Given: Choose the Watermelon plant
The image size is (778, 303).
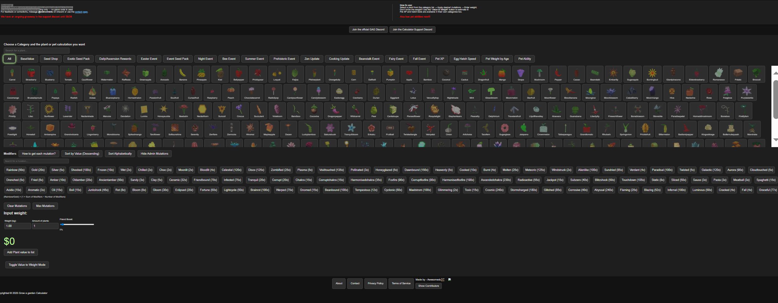Looking at the screenshot, I should (107, 74).
